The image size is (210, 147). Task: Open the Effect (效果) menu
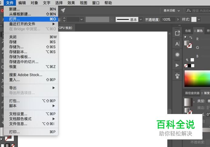point(71,3)
